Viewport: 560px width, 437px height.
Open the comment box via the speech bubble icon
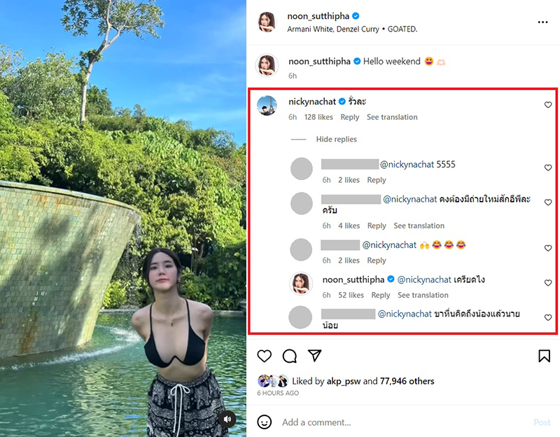tap(290, 356)
